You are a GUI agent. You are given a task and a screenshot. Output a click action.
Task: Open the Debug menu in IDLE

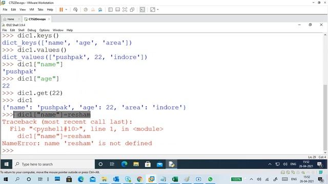pyautogui.click(x=32, y=30)
